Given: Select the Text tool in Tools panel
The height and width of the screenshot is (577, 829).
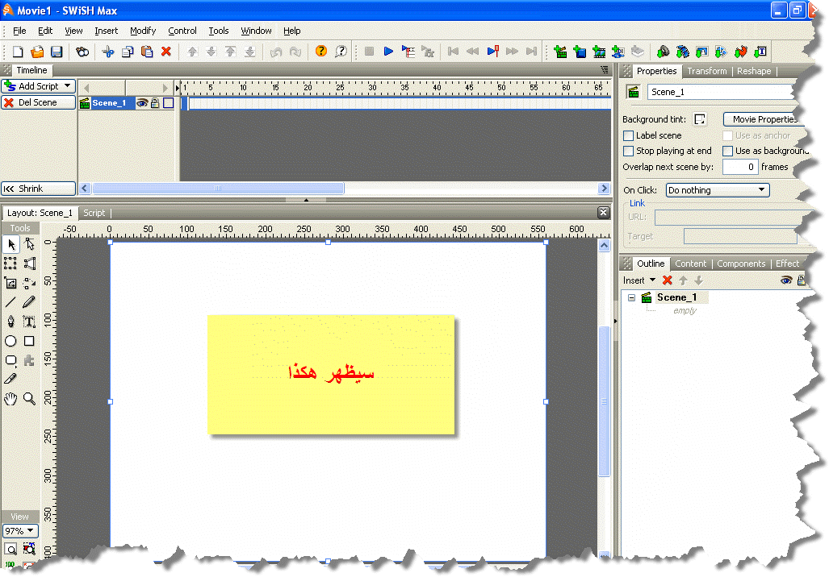Looking at the screenshot, I should tap(29, 322).
